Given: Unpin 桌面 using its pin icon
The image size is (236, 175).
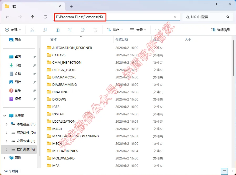Looking at the screenshot, I should pyautogui.click(x=35, y=57).
